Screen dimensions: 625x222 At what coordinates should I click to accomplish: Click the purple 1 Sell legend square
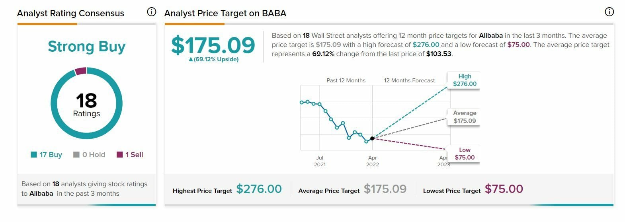click(119, 155)
